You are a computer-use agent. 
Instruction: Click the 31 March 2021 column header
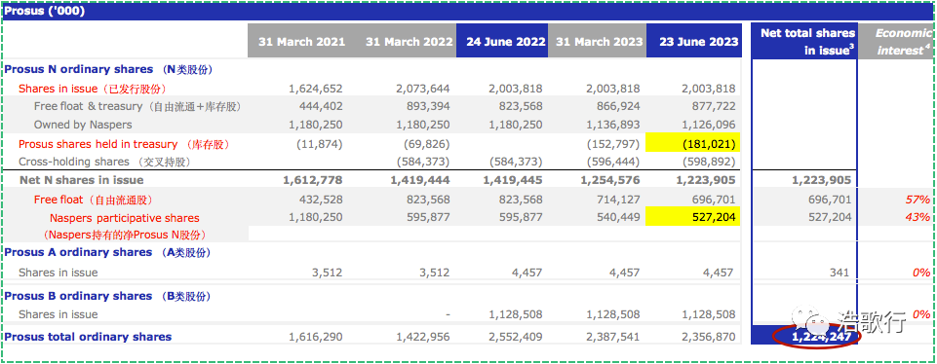(x=301, y=42)
